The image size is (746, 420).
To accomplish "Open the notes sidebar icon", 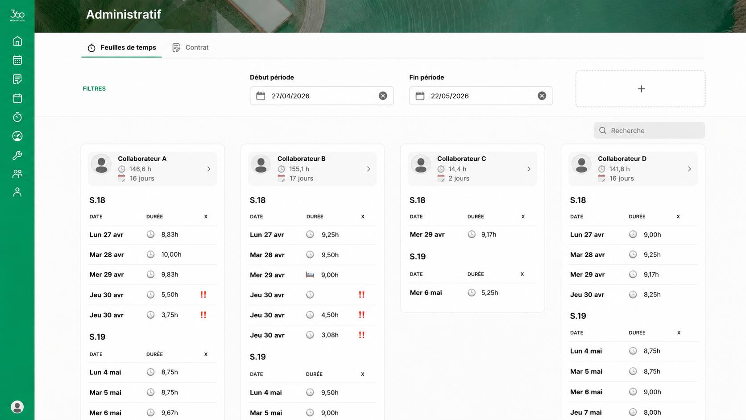I will [17, 79].
